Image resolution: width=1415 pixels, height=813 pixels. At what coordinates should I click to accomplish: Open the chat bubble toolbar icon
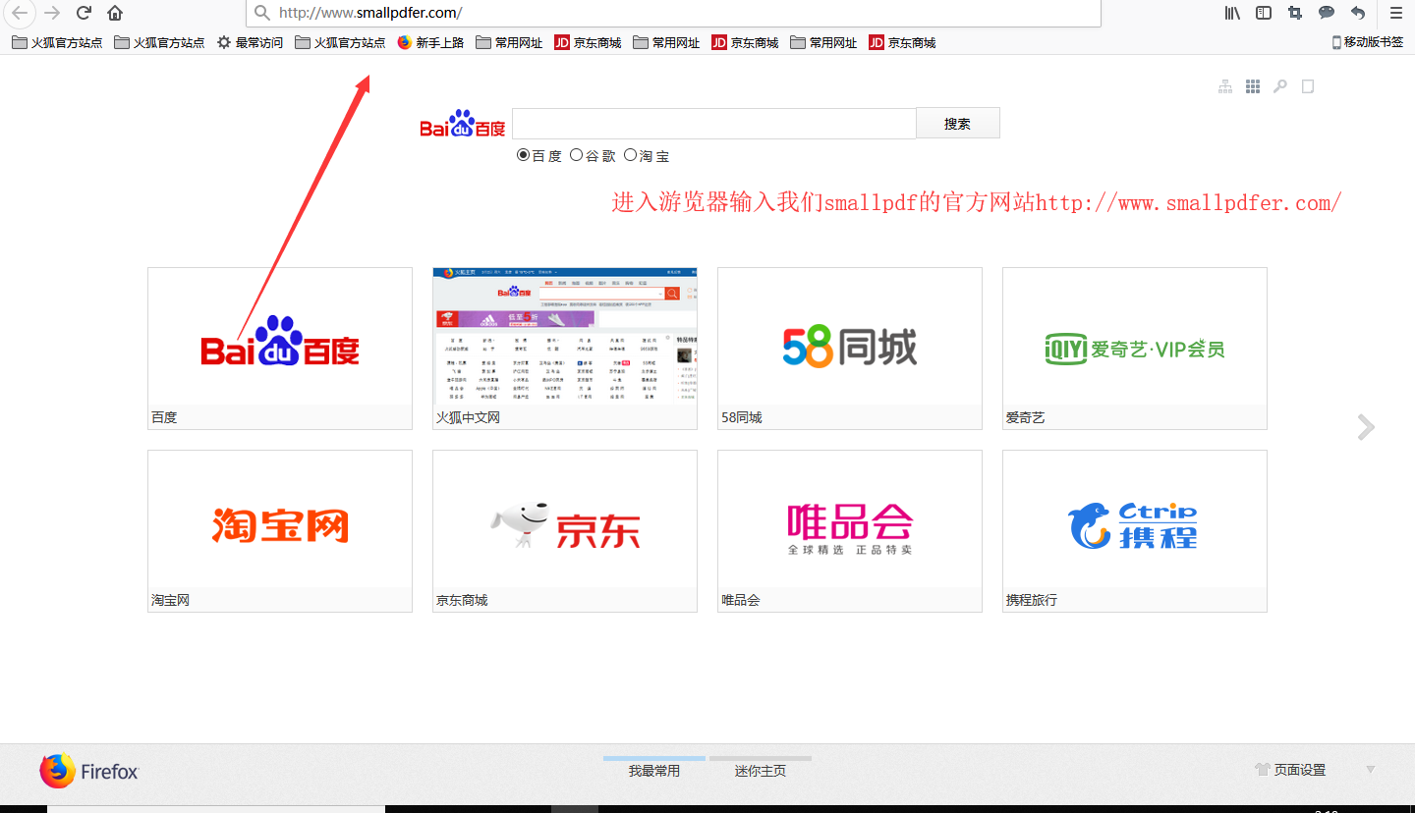click(x=1327, y=13)
